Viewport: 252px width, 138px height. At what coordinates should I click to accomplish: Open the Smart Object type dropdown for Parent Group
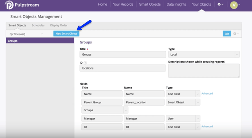click(183, 102)
